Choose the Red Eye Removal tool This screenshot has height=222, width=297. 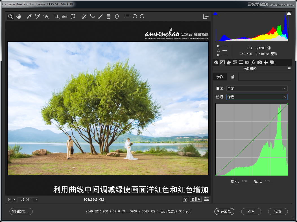pos(92,16)
